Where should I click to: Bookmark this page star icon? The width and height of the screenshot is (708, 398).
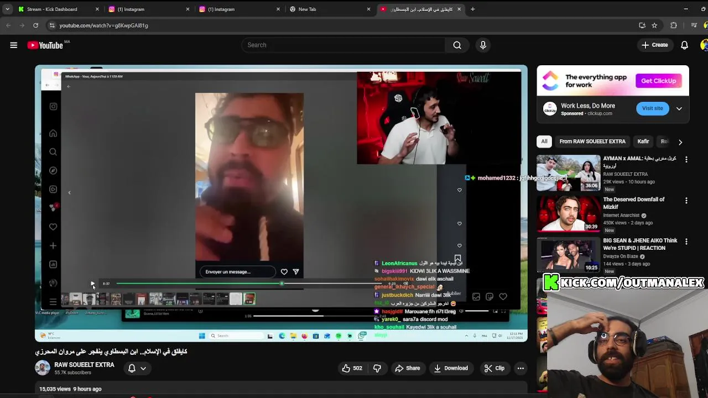[x=654, y=25]
